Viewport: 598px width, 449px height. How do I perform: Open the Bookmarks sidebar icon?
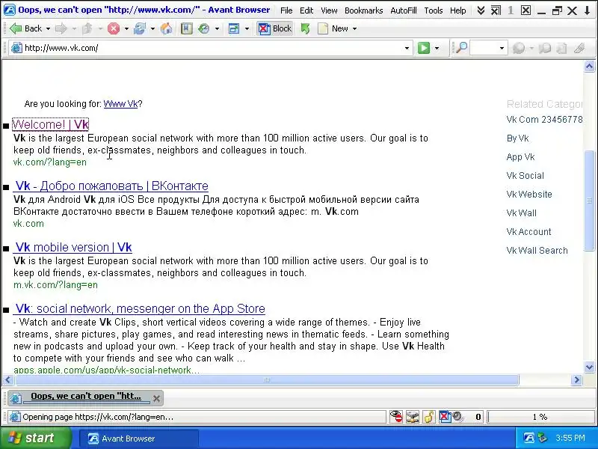tap(186, 28)
